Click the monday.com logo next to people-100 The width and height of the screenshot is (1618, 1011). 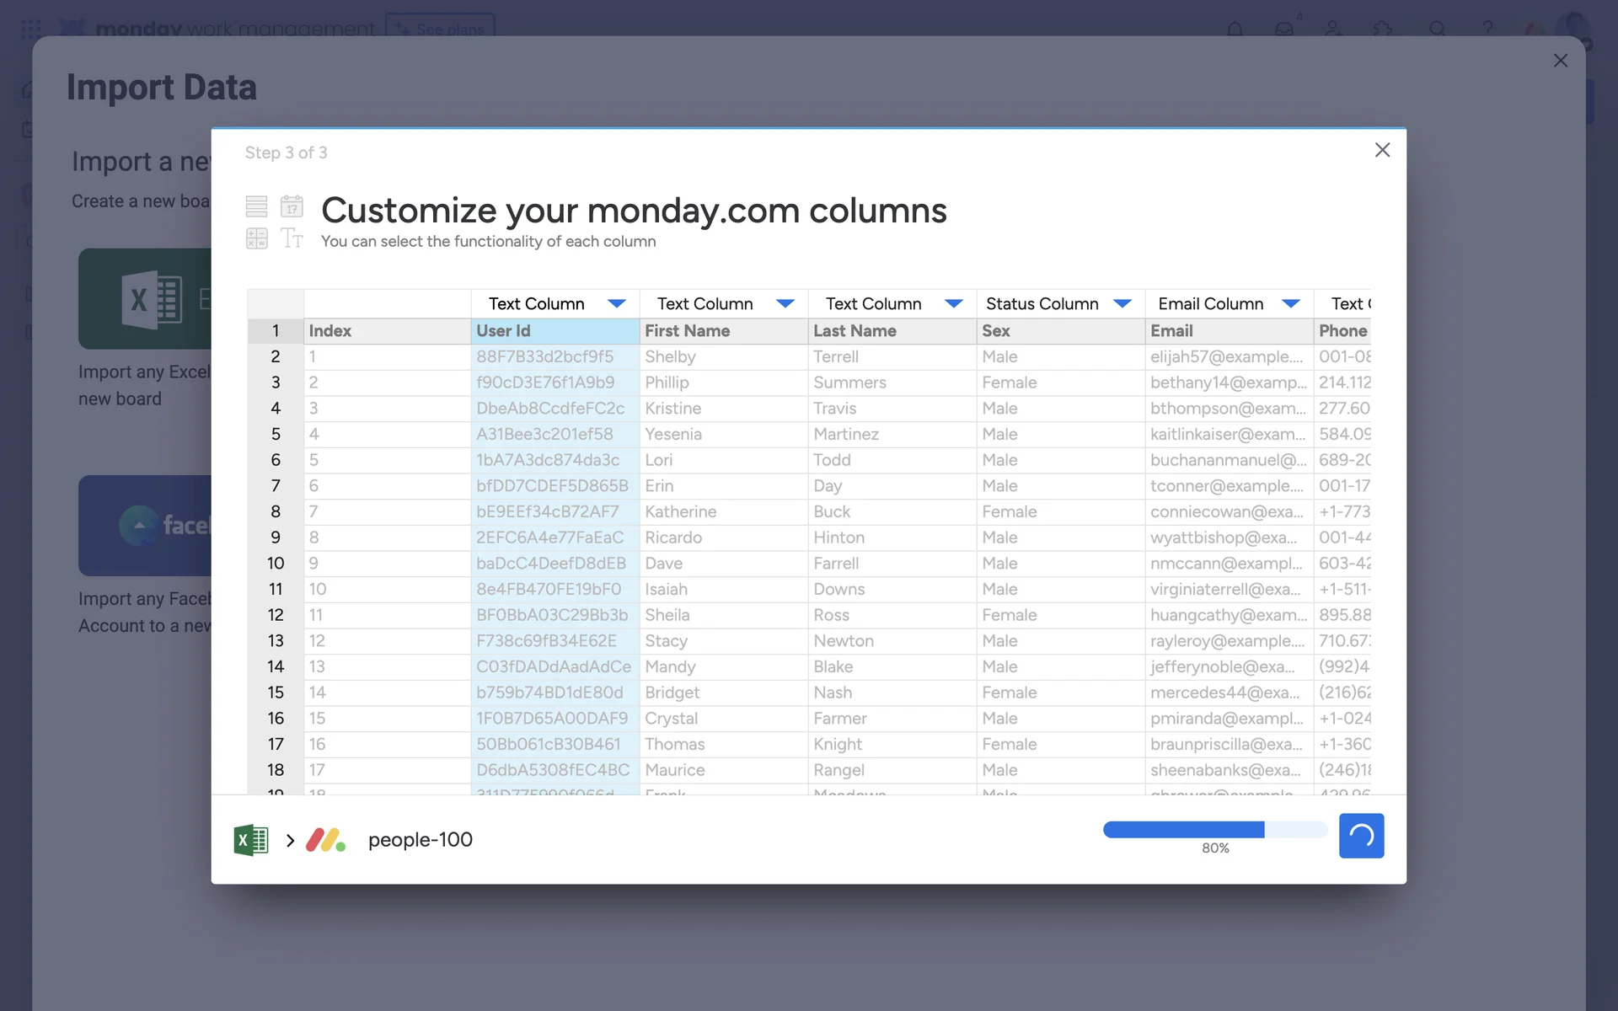(325, 840)
